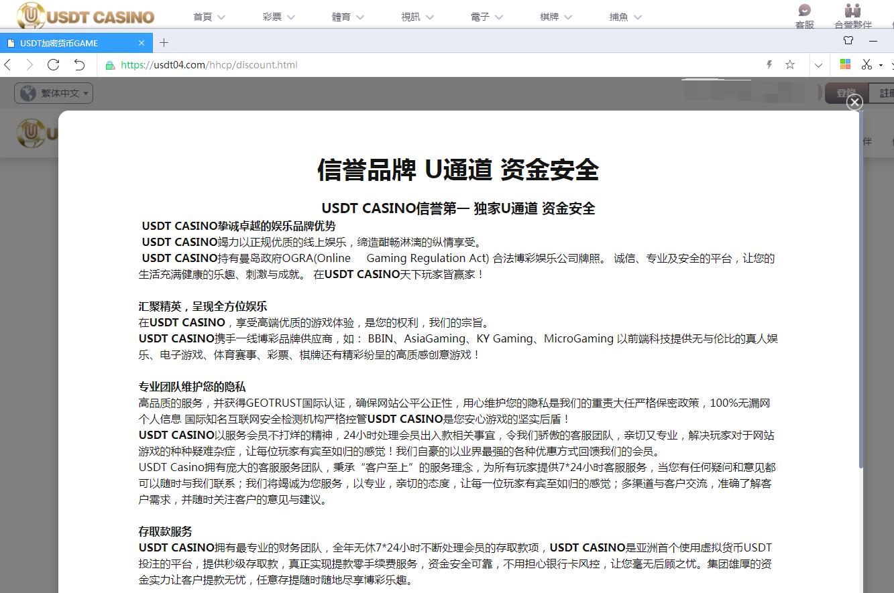Open the colorful four-square apps icon

845,64
